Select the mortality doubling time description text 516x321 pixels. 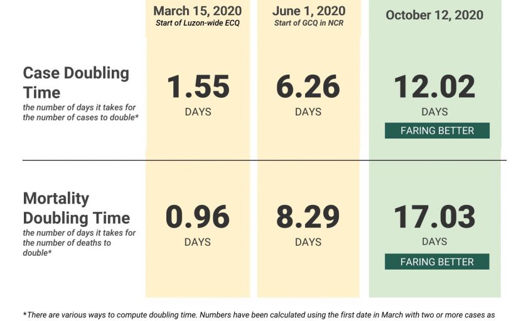79,243
